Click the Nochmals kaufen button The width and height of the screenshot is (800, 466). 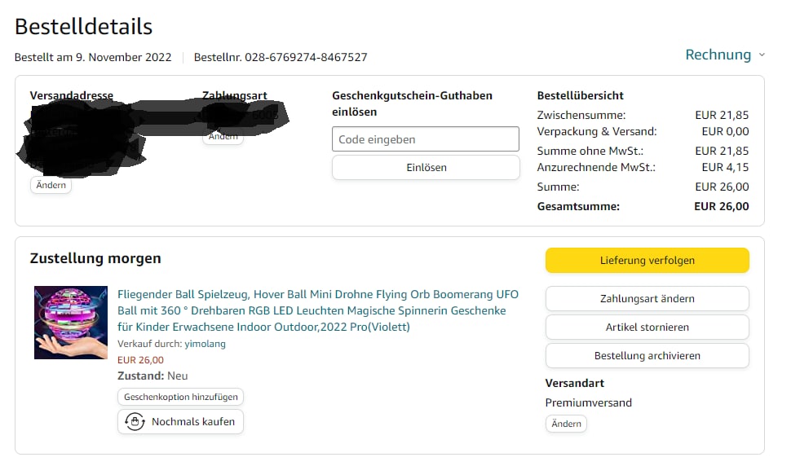(x=180, y=422)
